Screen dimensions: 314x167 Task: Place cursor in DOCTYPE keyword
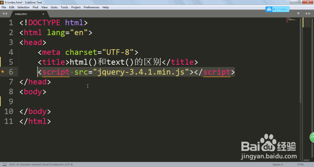(x=44, y=23)
